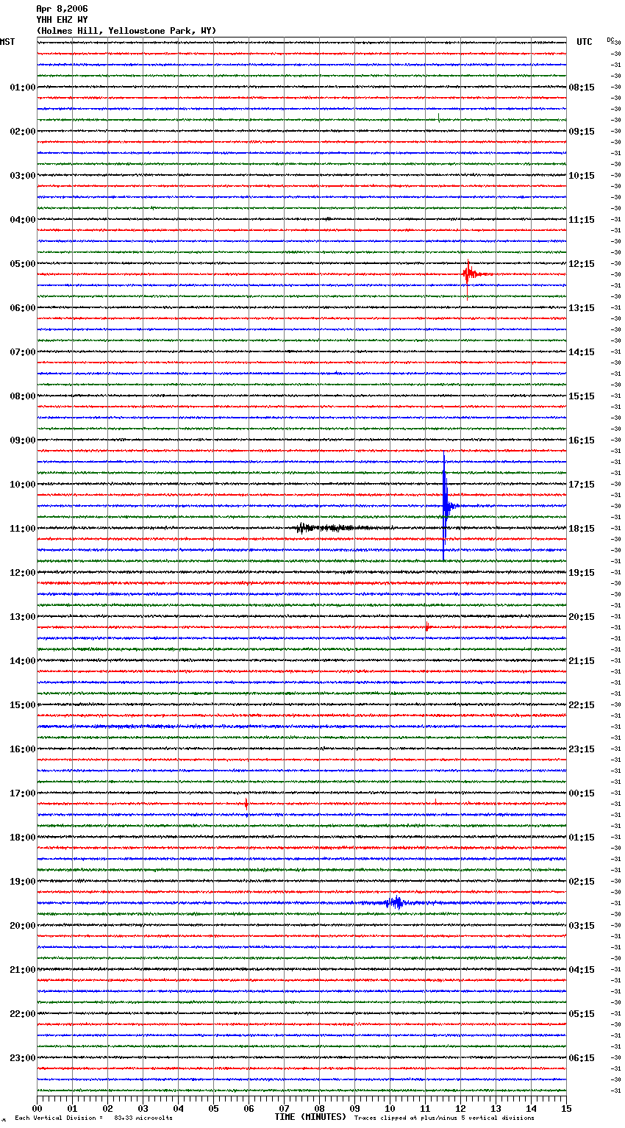
Task: Click the "12" minute tick label
Action: [x=460, y=1108]
